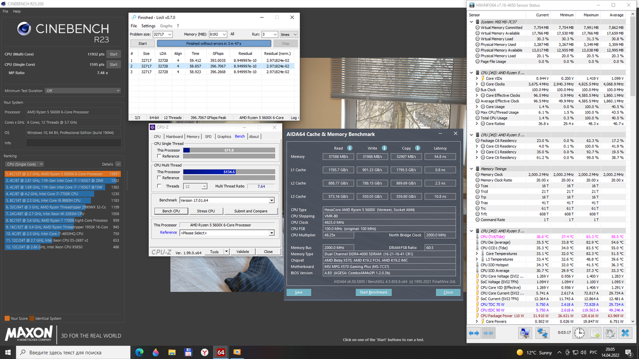This screenshot has height=359, width=639.
Task: Click CPU-Z Submit and Compare button
Action: click(x=251, y=211)
